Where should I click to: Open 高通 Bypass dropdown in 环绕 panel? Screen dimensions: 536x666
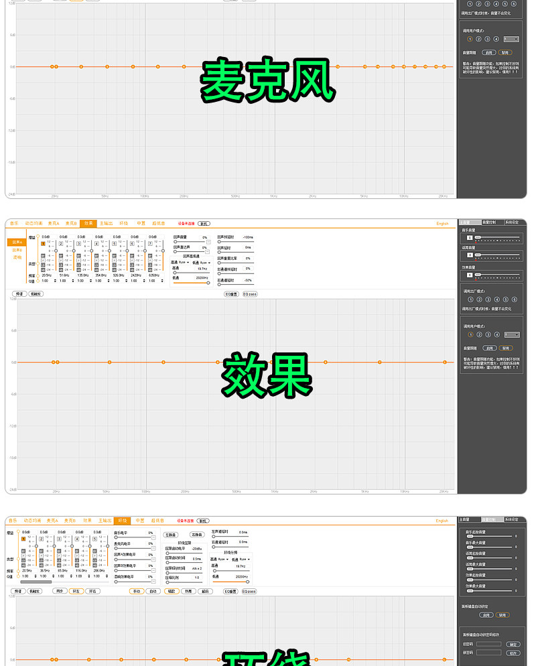tap(223, 559)
